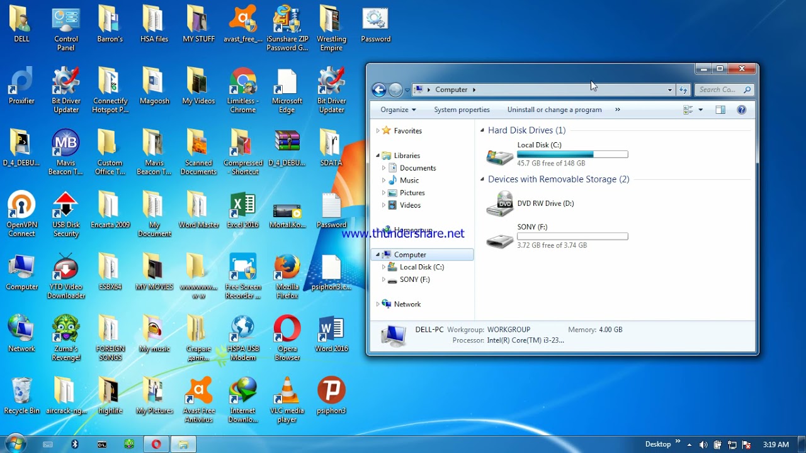The width and height of the screenshot is (806, 453).
Task: Open the Word 2016 desktop shortcut
Action: pos(331,334)
